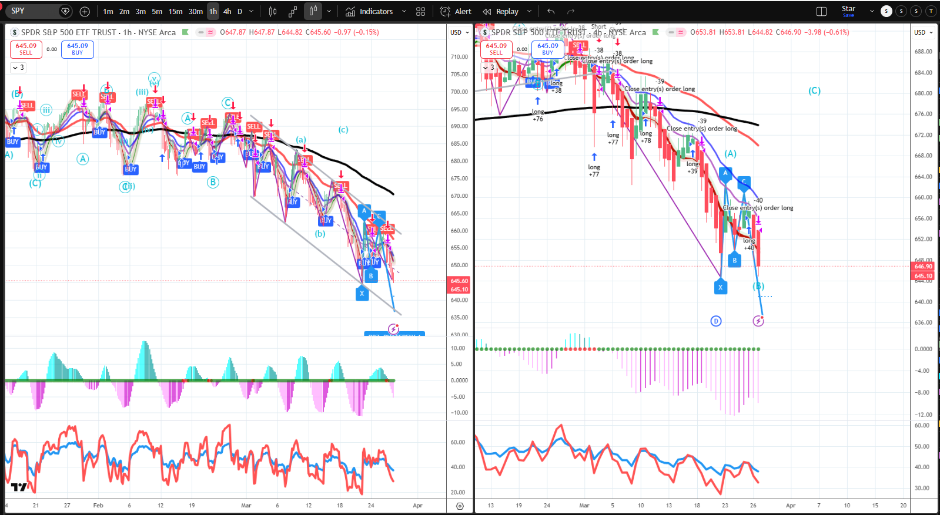This screenshot has height=515, width=940.
Task: Click the time axis settings icon below 1h chart
Action: (460, 506)
